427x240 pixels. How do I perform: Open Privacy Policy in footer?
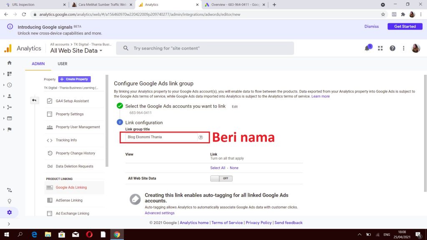(x=259, y=222)
